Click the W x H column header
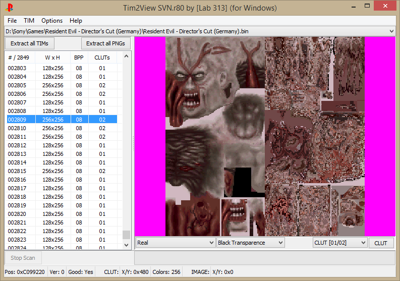The height and width of the screenshot is (281, 400). point(52,58)
